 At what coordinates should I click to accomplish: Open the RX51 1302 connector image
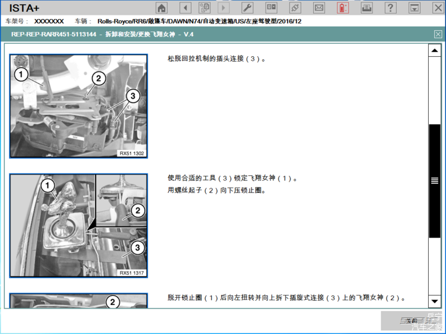click(x=78, y=106)
